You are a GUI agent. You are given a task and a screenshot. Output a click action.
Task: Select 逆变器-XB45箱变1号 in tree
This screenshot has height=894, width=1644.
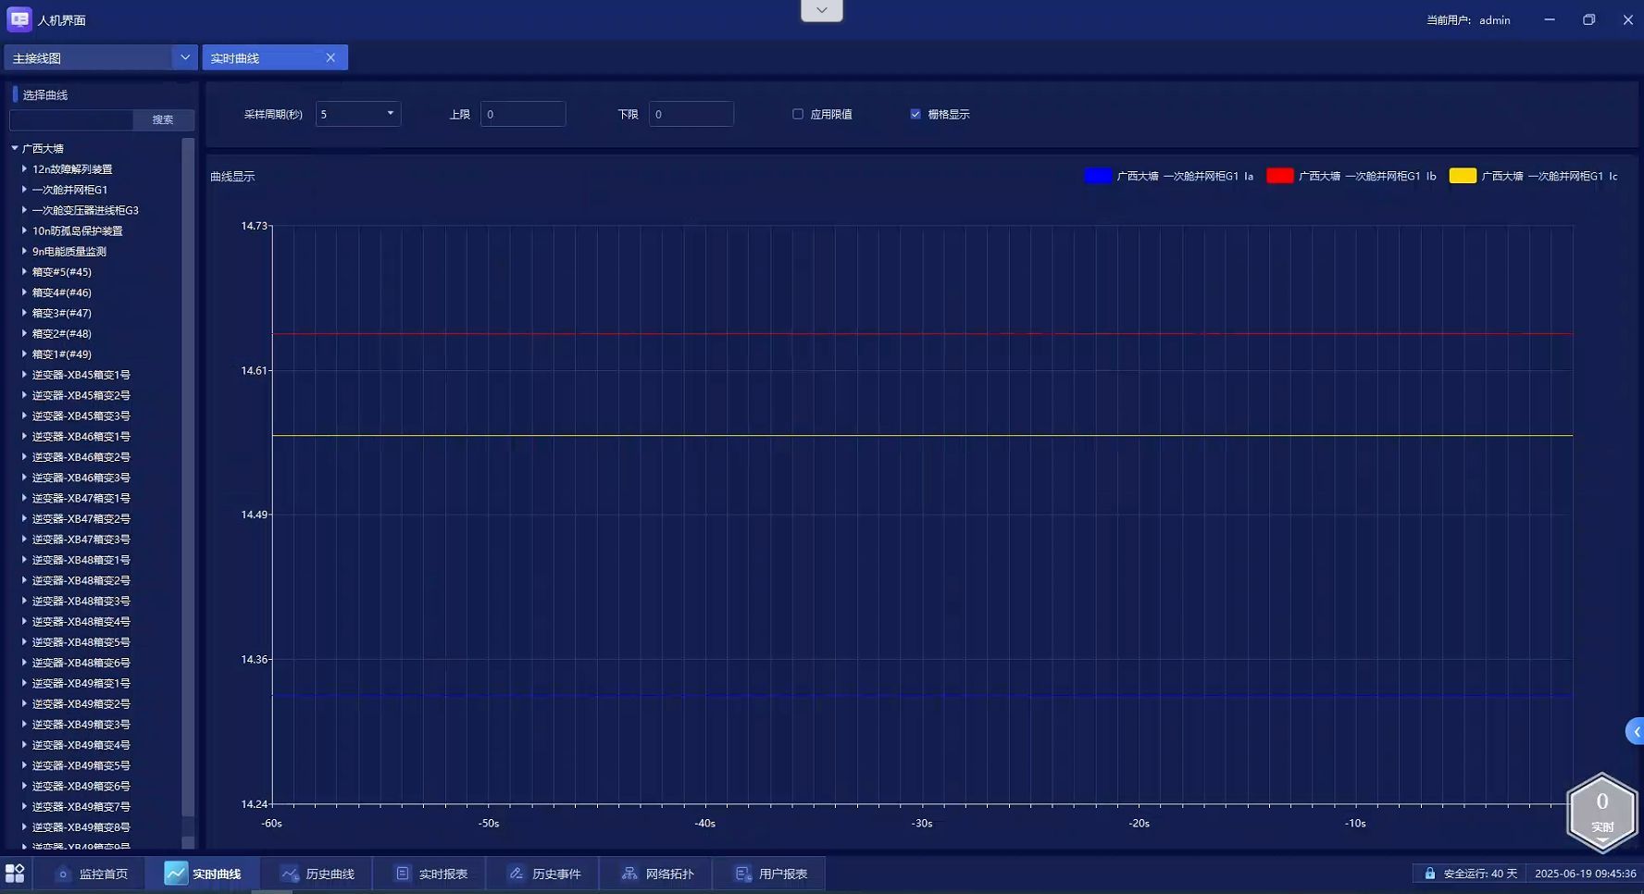pyautogui.click(x=81, y=375)
